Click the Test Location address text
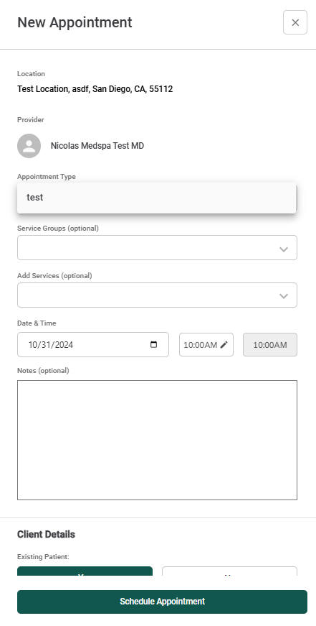The height and width of the screenshot is (626, 316). 95,88
